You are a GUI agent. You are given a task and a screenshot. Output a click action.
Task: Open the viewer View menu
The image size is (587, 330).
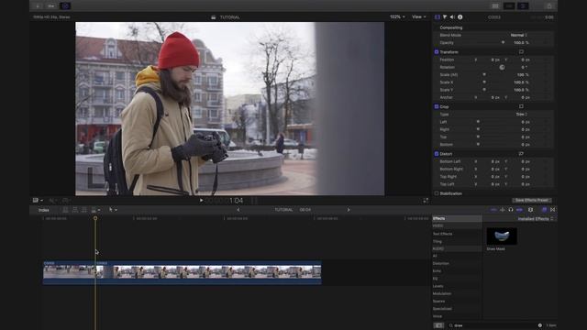point(419,16)
